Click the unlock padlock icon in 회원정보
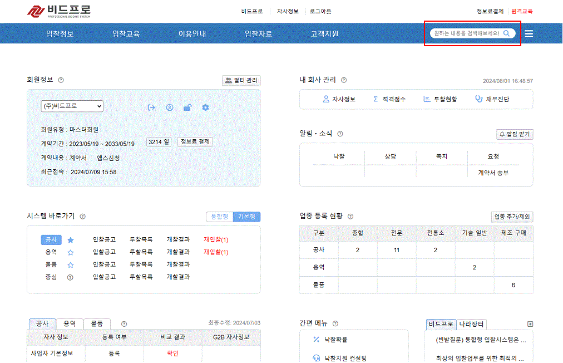563x363 pixels. [x=187, y=107]
